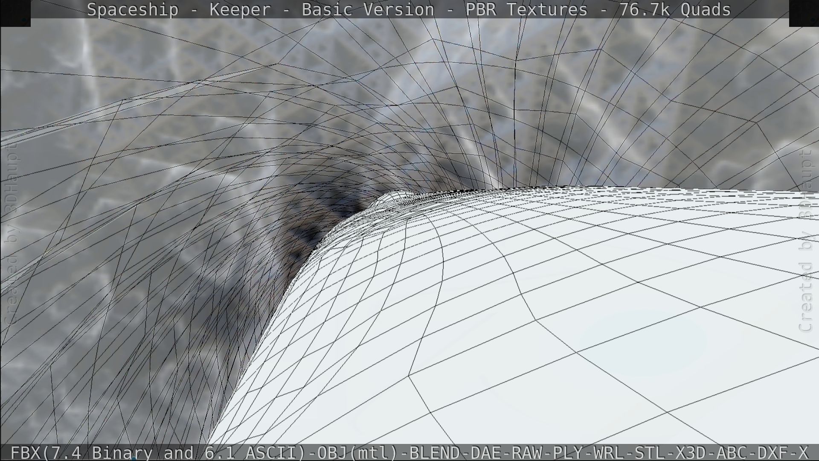Image resolution: width=819 pixels, height=461 pixels.
Task: Click '7.4 Binary' text in bottom banner
Action: (x=101, y=452)
